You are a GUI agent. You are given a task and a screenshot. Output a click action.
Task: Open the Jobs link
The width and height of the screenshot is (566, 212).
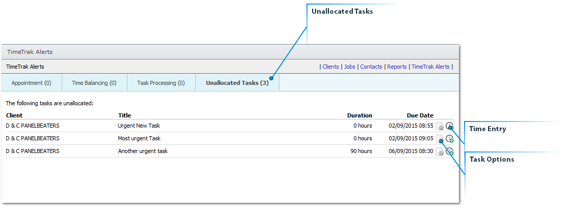click(349, 67)
